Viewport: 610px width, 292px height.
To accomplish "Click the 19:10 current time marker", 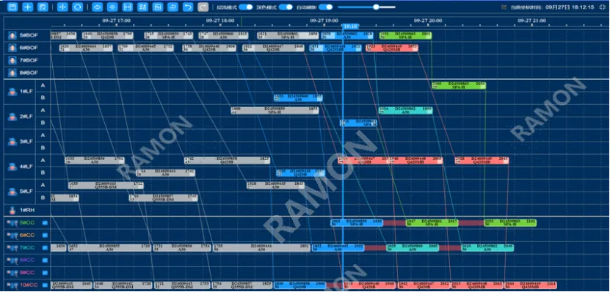I will coord(349,26).
